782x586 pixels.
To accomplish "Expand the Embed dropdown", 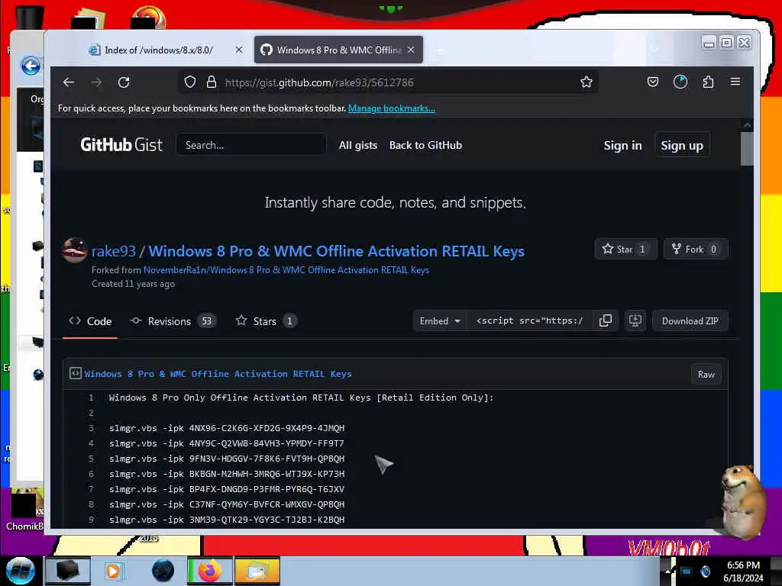I will pyautogui.click(x=439, y=321).
